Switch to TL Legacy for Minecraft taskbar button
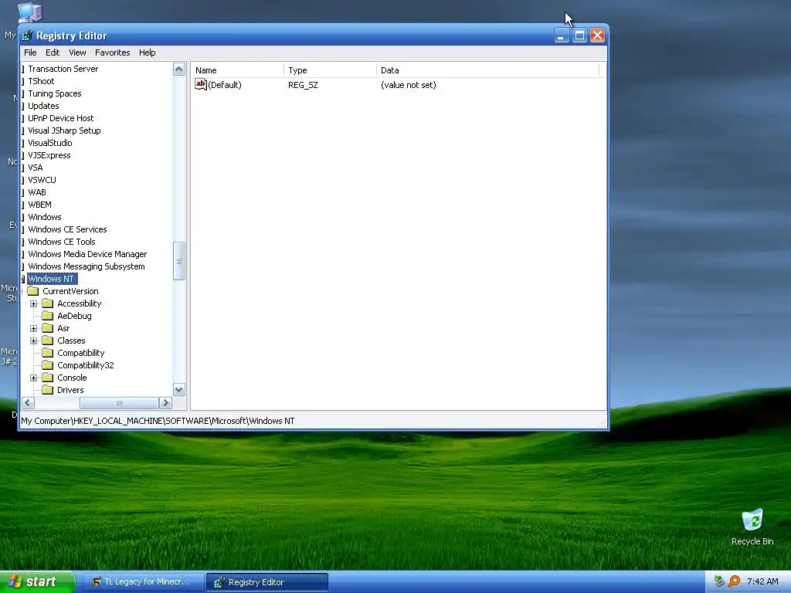This screenshot has height=593, width=791. coord(143,582)
